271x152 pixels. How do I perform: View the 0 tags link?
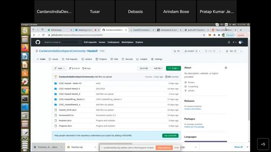[86, 68]
